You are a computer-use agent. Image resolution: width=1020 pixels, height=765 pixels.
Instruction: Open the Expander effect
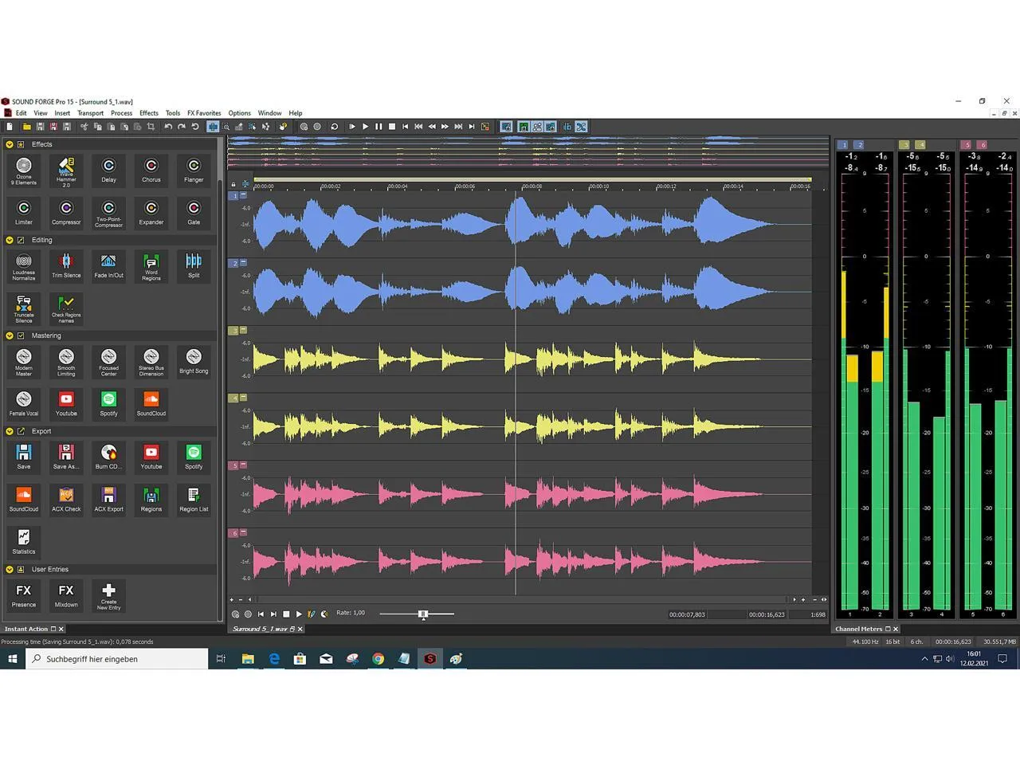pyautogui.click(x=151, y=212)
